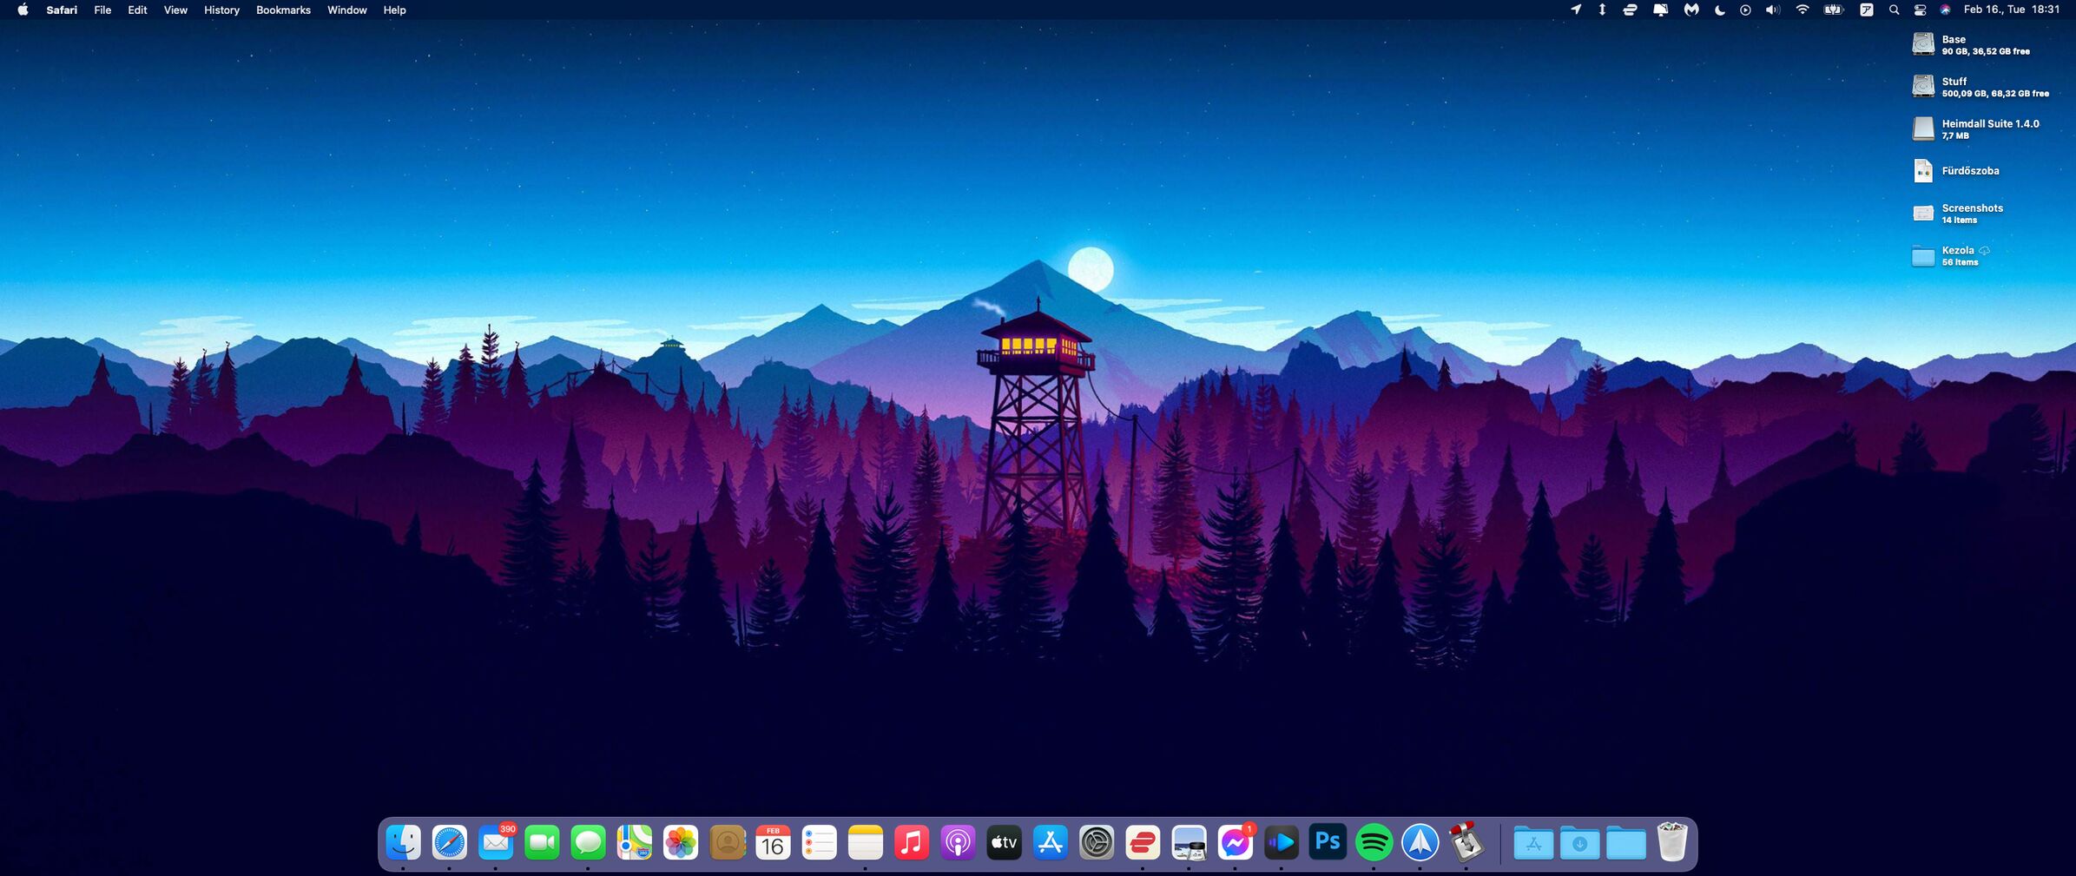Launch Maps from the Dock
The width and height of the screenshot is (2076, 876).
[x=635, y=842]
